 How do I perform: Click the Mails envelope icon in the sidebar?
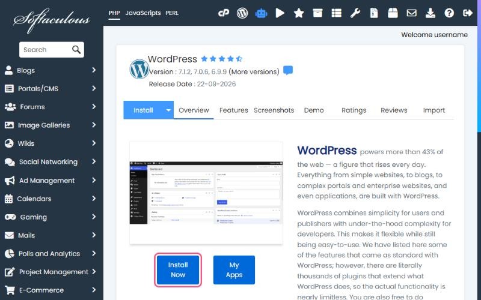(9, 235)
